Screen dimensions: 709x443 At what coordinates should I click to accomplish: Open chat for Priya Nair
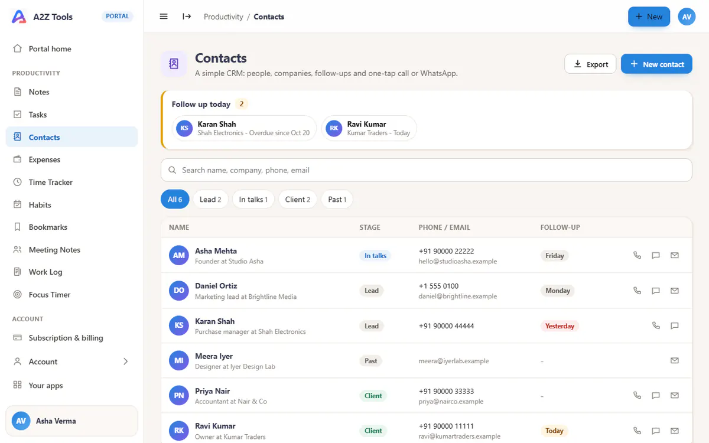[x=656, y=395]
